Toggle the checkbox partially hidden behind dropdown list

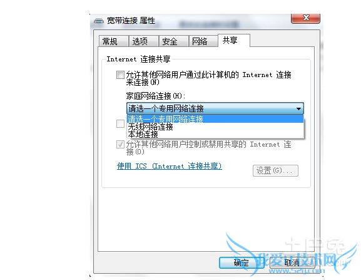point(120,123)
